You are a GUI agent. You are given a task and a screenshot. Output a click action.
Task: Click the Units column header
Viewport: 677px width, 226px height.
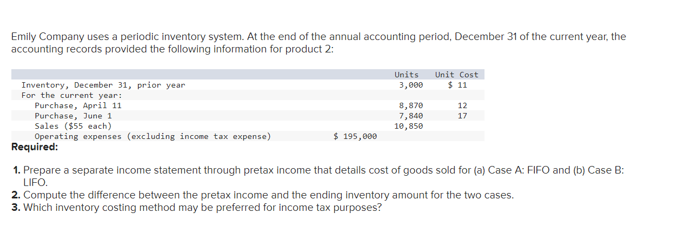406,75
